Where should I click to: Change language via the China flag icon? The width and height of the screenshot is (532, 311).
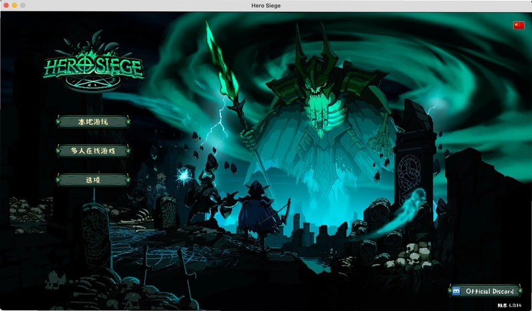pyautogui.click(x=519, y=25)
